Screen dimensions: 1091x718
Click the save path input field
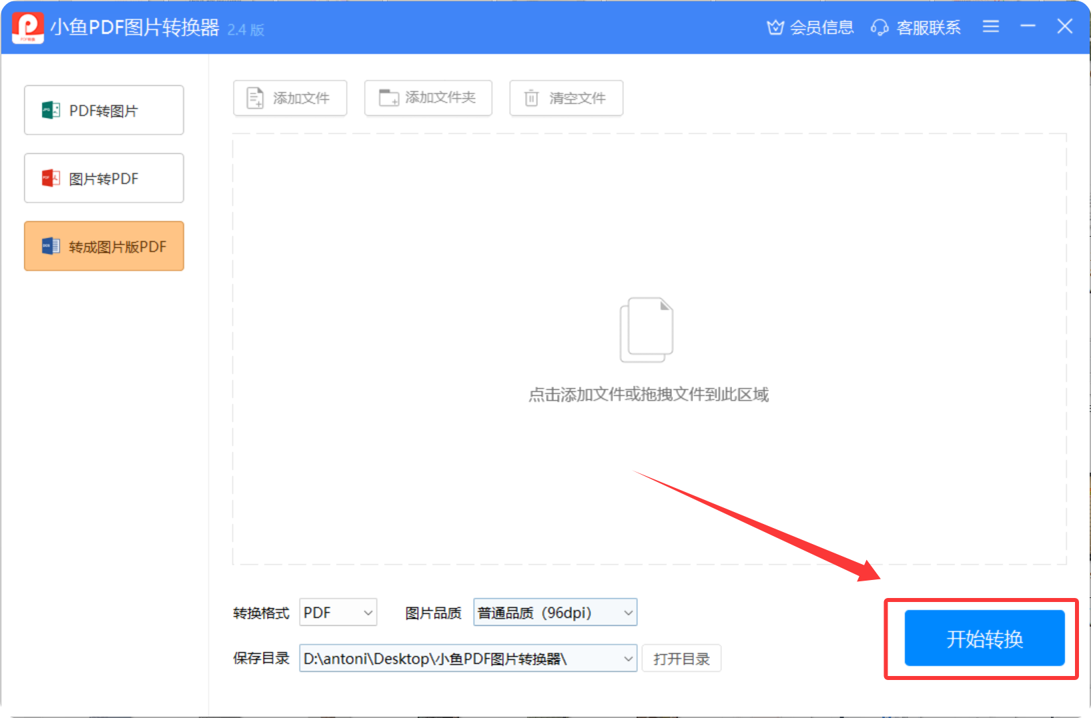point(454,658)
